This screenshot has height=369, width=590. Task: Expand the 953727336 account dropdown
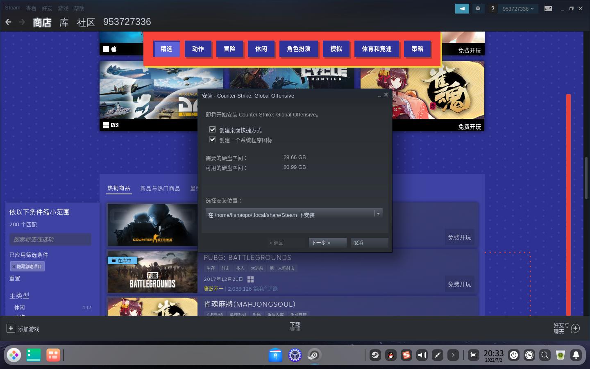click(x=517, y=9)
